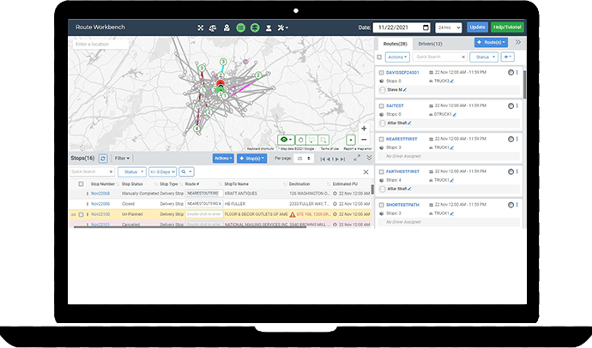Switch to the Drivers(12) tab
The width and height of the screenshot is (592, 348).
[x=430, y=43]
